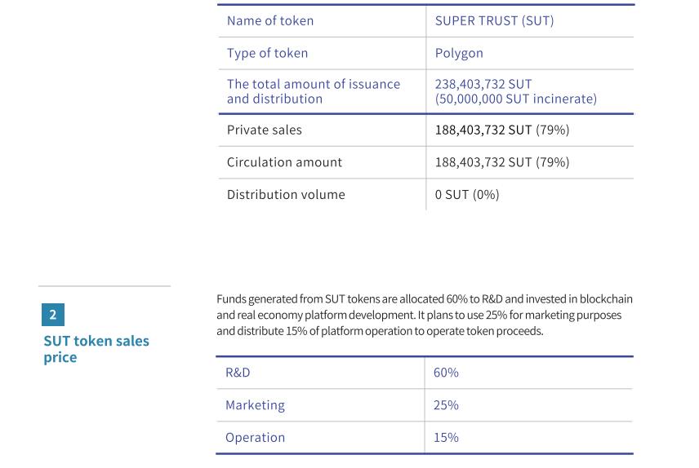Click 'The total amount of issuance' label
Screen dimensions: 699x468
click(x=313, y=84)
